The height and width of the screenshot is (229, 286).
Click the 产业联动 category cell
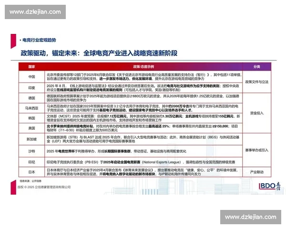tap(256, 172)
